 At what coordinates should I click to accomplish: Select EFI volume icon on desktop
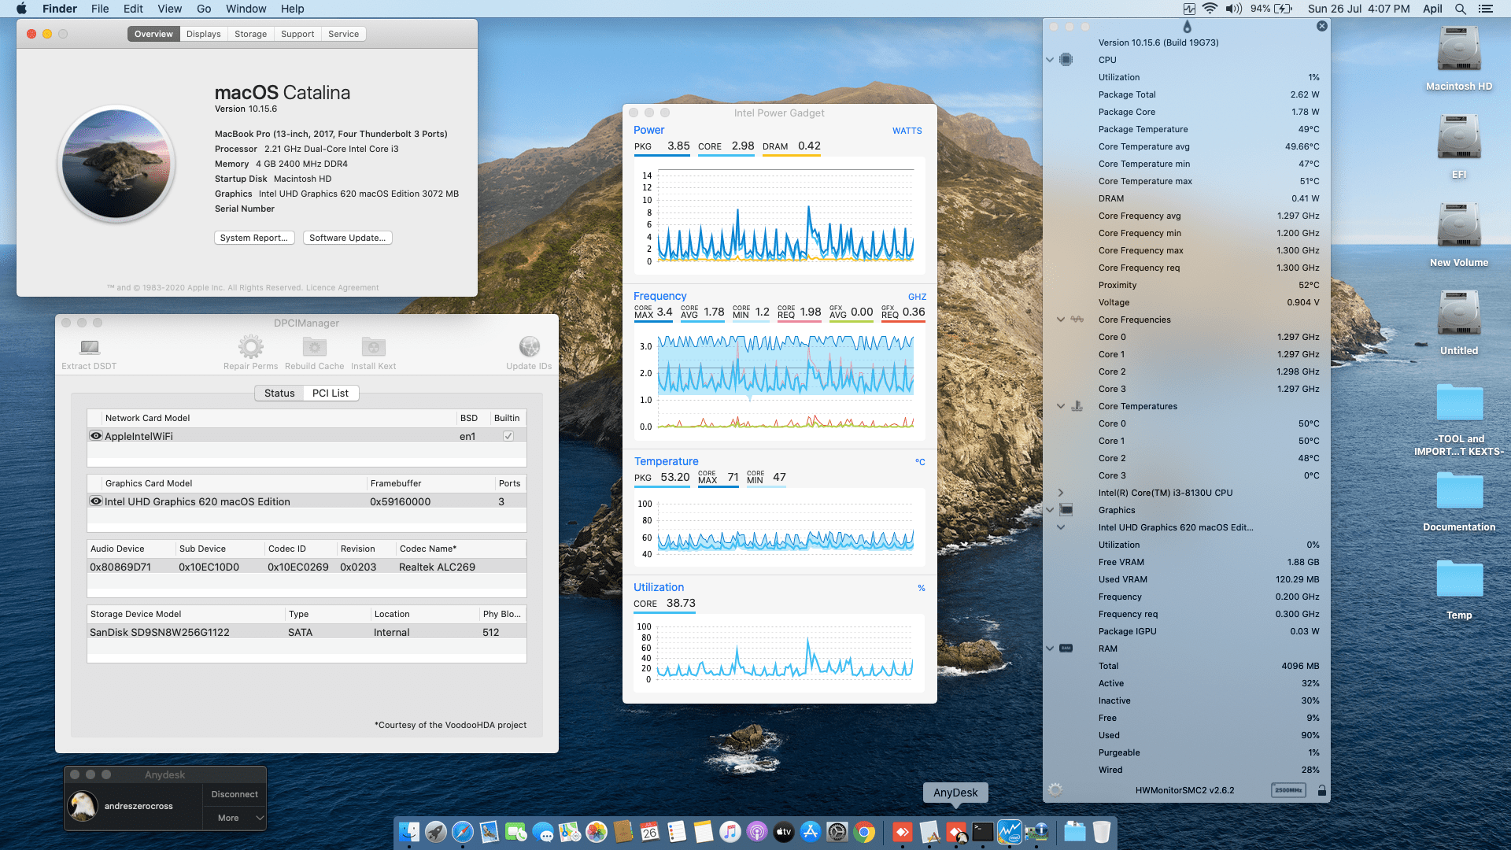pyautogui.click(x=1458, y=138)
